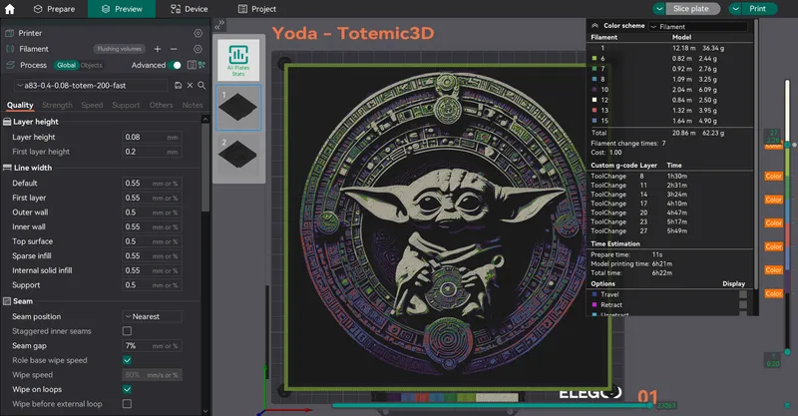Image resolution: width=798 pixels, height=416 pixels.
Task: Click the Outer wall width field
Action: point(153,212)
